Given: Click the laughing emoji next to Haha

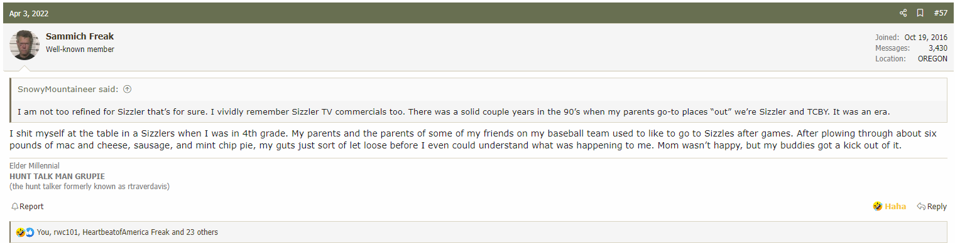Looking at the screenshot, I should [x=878, y=206].
